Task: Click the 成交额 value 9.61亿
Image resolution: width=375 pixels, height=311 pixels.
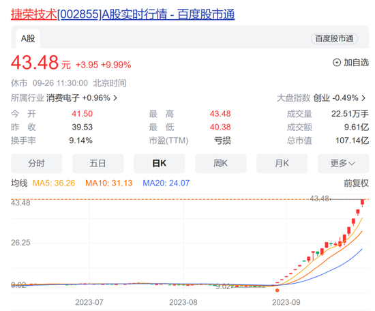Action: tap(357, 127)
